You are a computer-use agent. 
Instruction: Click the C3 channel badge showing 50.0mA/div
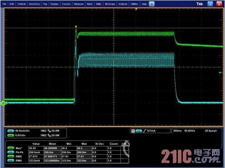click(x=10, y=131)
